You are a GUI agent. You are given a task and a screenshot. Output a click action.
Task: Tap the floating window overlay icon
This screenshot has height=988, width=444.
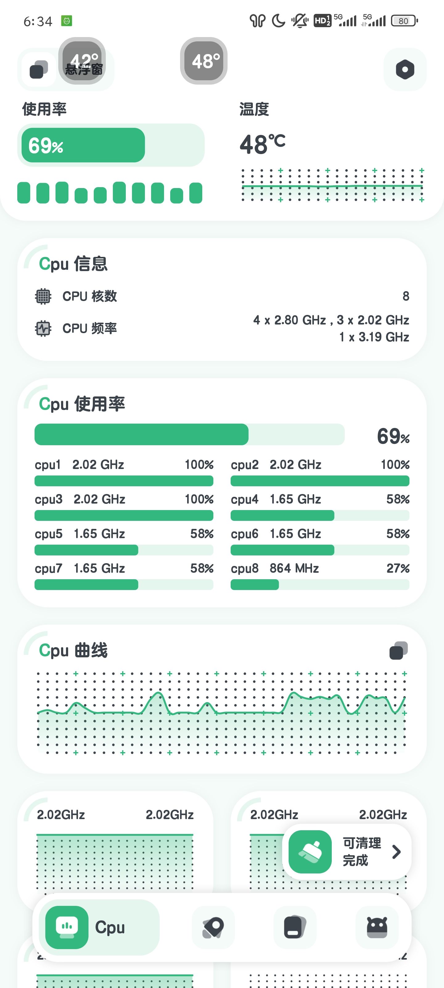[x=39, y=70]
